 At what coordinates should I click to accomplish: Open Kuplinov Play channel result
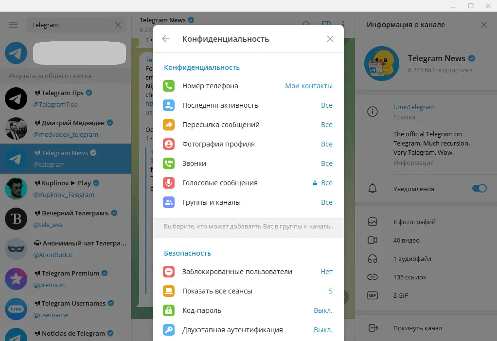pos(66,189)
